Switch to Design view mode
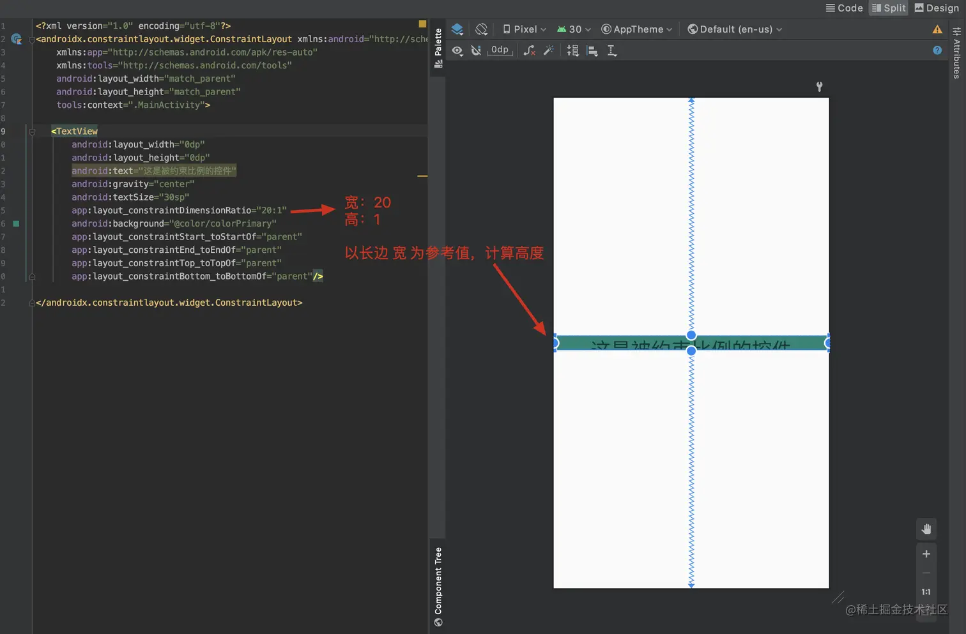The width and height of the screenshot is (966, 634). [937, 8]
